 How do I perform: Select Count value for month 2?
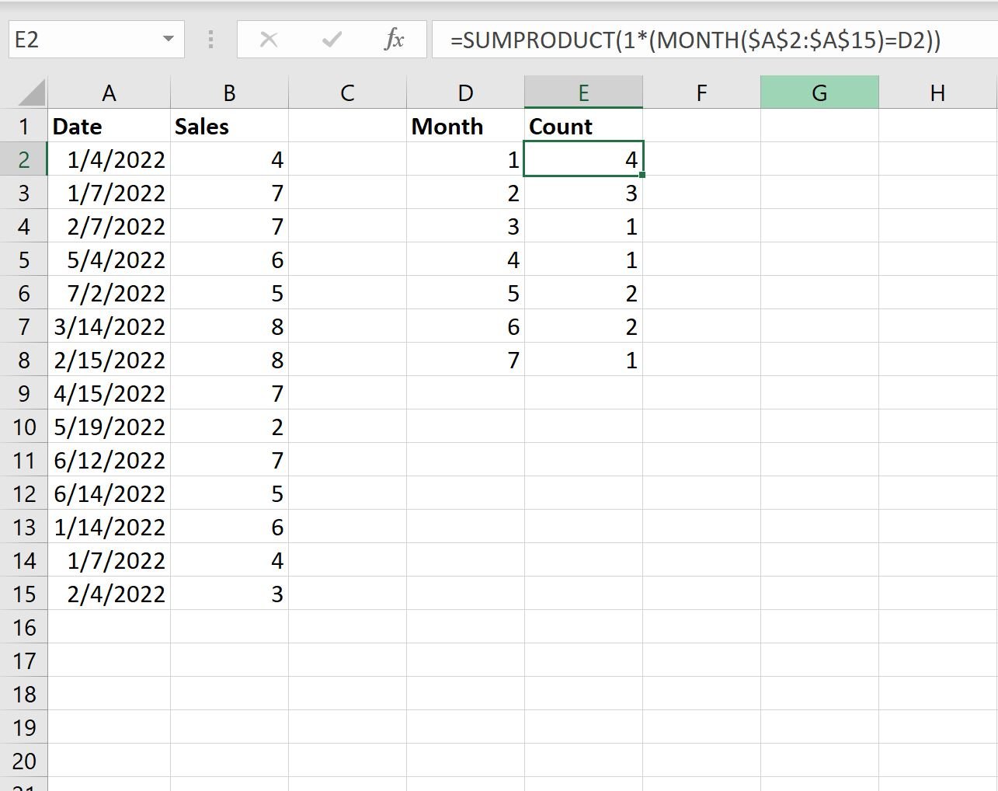583,193
